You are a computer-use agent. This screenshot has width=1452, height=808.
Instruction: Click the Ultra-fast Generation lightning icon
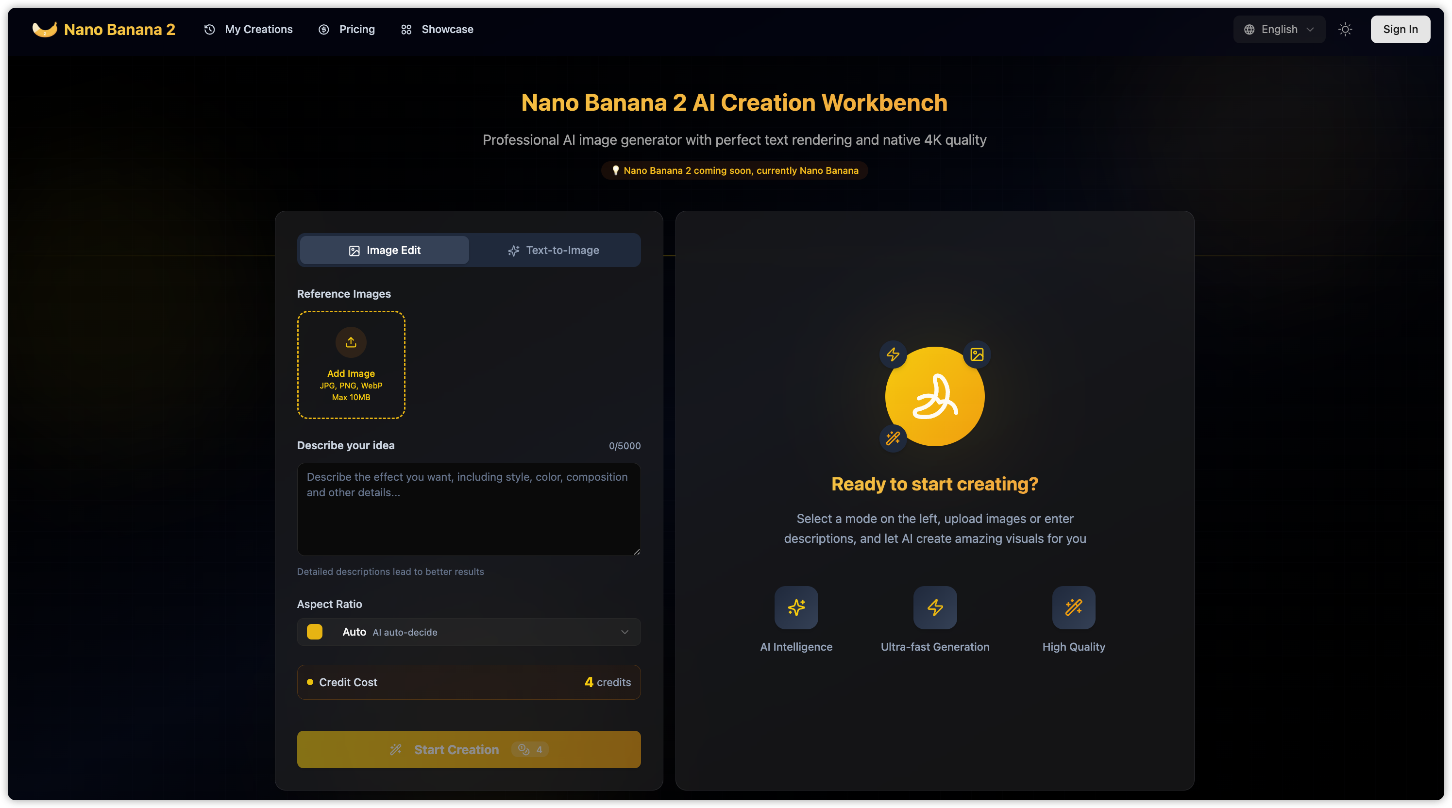tap(934, 607)
